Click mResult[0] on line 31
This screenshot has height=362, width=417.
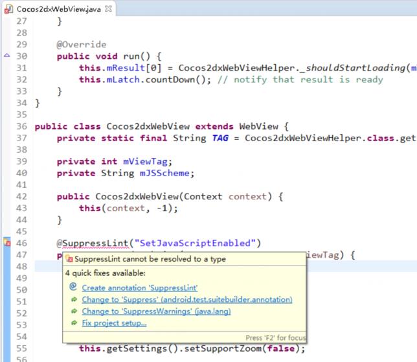134,68
